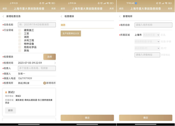Tick the 建筑施工 industry checkbox

coord(20,30)
